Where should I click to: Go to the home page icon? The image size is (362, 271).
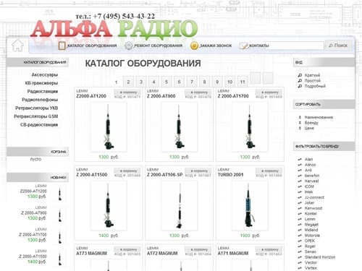click(17, 46)
